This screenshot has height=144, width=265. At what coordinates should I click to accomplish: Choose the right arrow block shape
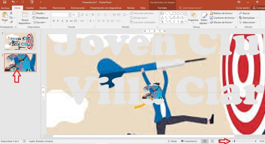tap(174, 18)
